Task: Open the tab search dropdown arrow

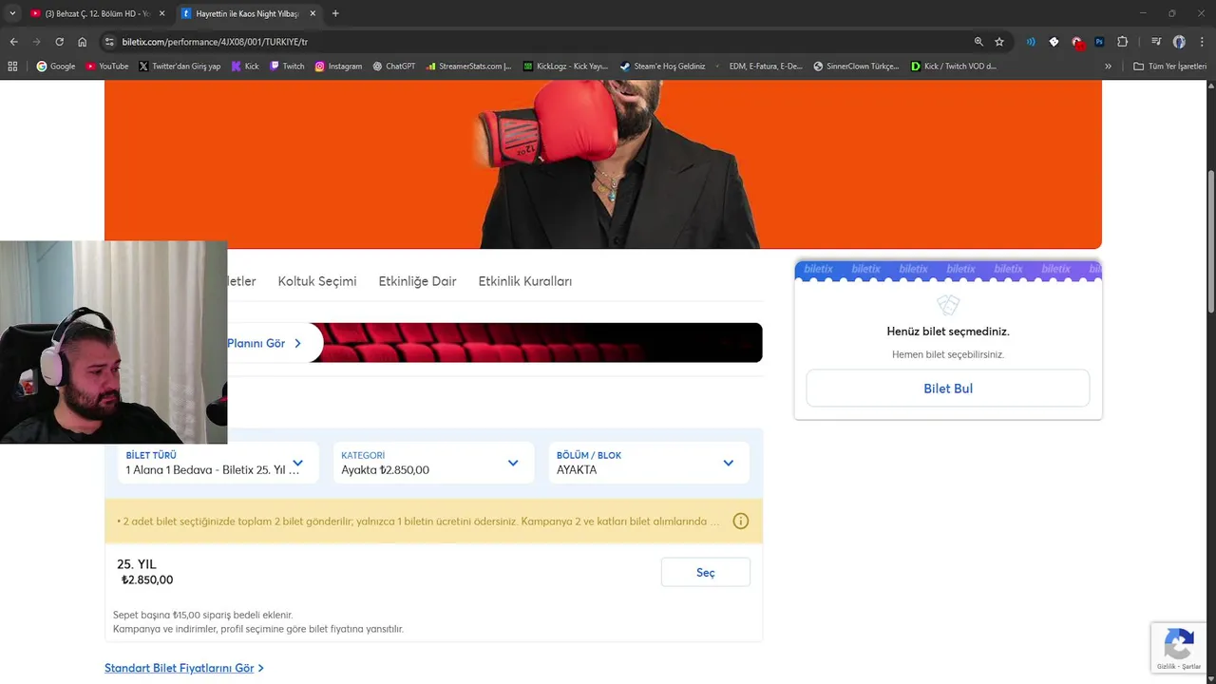Action: tap(12, 13)
